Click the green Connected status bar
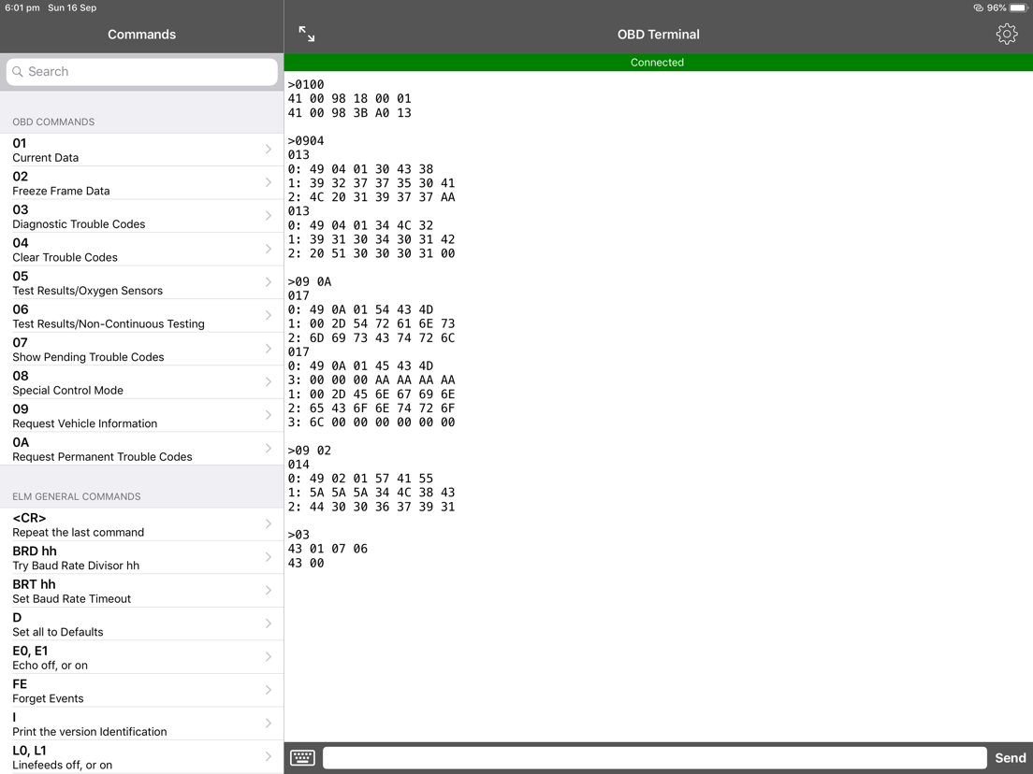Viewport: 1033px width, 774px height. 658,63
